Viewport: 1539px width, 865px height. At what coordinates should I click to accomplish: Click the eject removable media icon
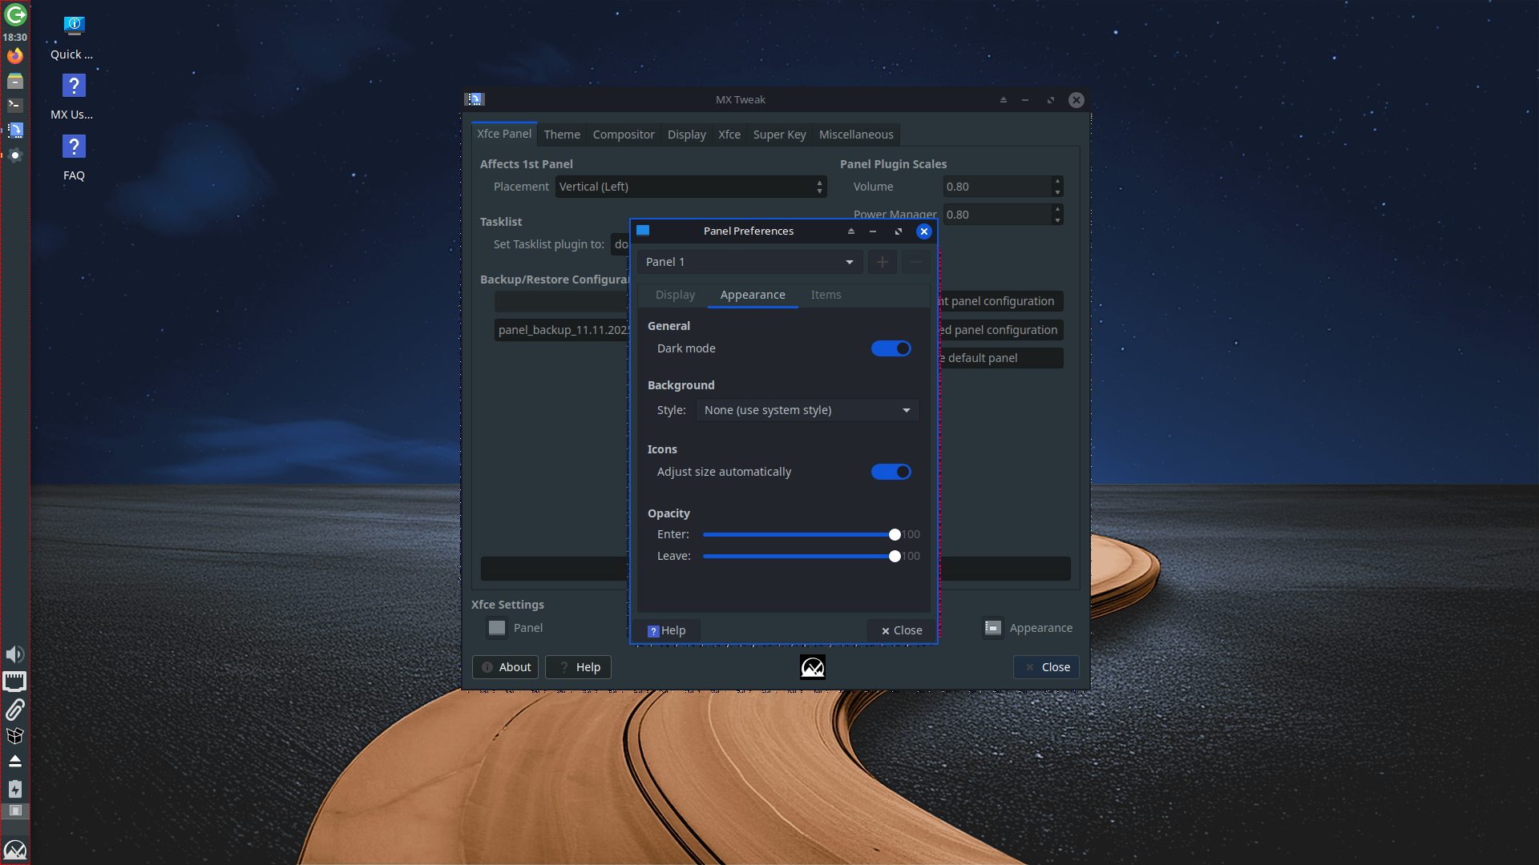tap(15, 761)
